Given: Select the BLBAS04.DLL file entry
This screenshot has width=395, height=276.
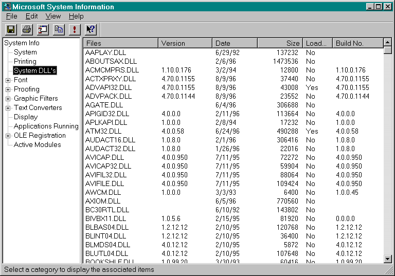Looking at the screenshot, I should pyautogui.click(x=107, y=227).
